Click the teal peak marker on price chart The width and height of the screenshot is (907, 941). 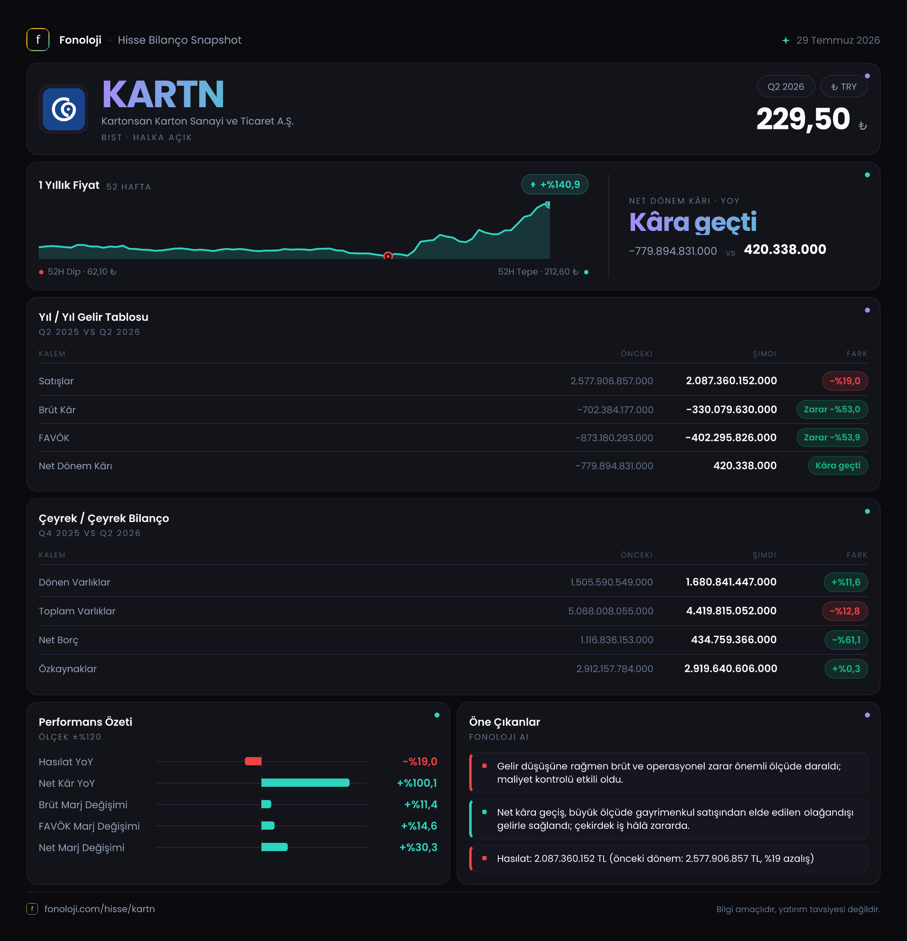(547, 205)
